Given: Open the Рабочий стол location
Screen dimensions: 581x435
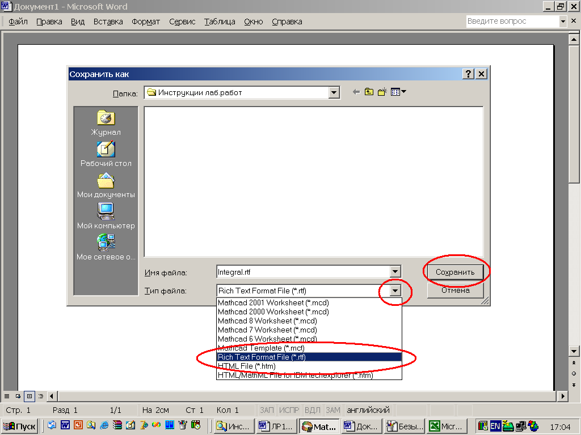Looking at the screenshot, I should point(106,154).
